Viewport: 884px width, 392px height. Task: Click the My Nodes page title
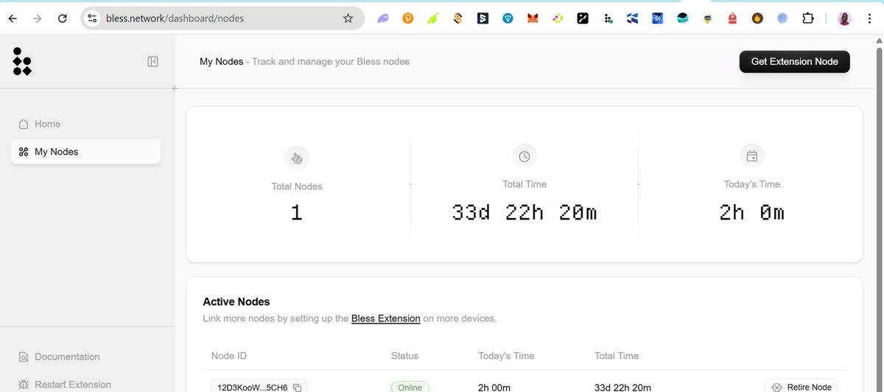(221, 61)
